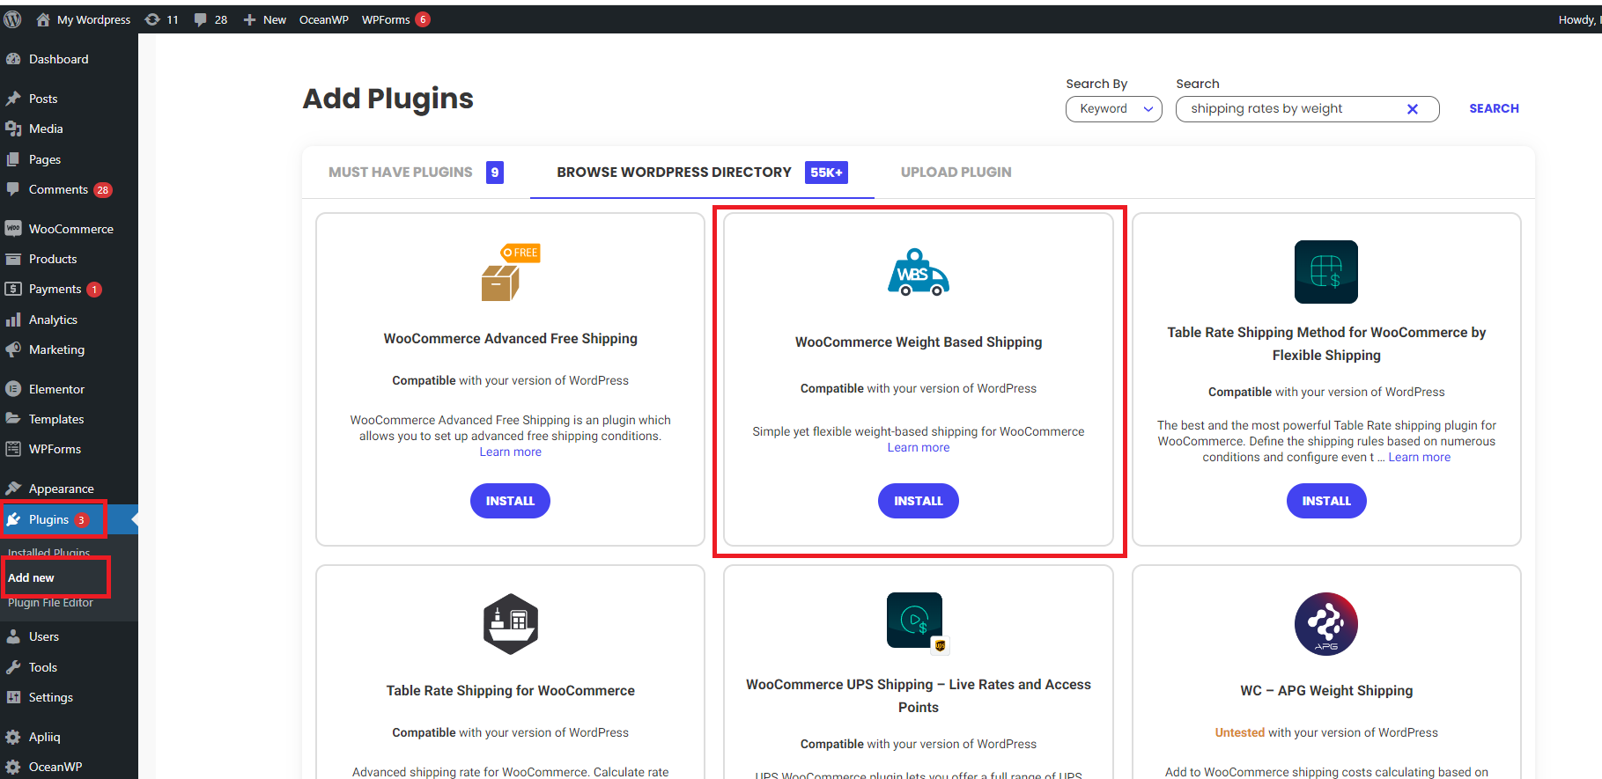
Task: Clear the search field with X
Action: pos(1413,109)
